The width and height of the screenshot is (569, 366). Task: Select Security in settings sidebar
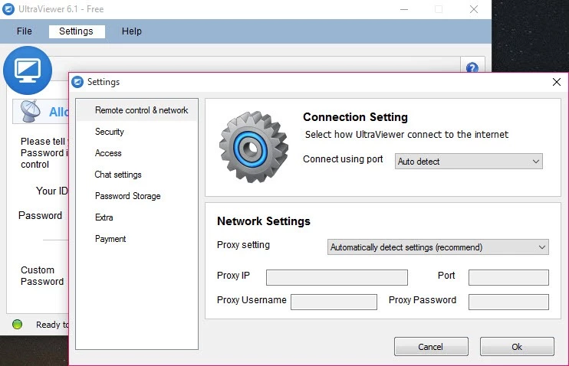coord(110,132)
